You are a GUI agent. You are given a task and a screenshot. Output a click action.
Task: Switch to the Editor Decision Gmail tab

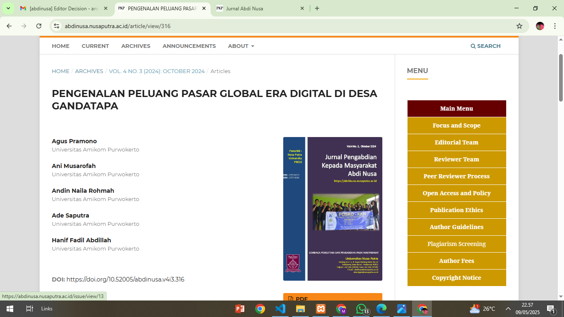(64, 8)
